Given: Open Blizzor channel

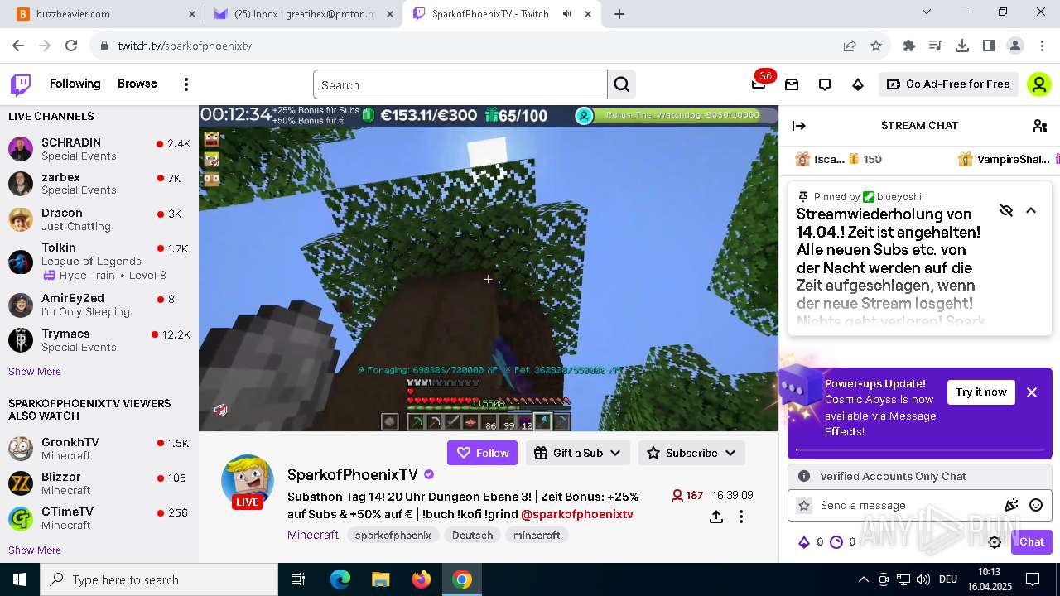Looking at the screenshot, I should coord(99,483).
